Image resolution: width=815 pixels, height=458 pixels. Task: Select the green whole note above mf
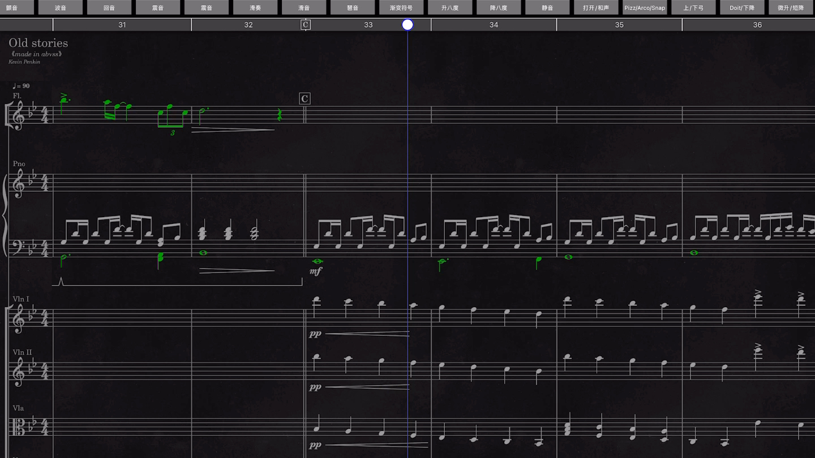click(317, 261)
